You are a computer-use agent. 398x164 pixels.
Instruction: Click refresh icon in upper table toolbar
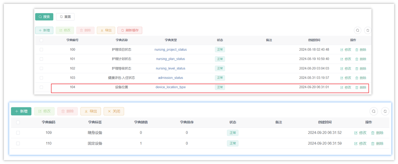(368, 30)
